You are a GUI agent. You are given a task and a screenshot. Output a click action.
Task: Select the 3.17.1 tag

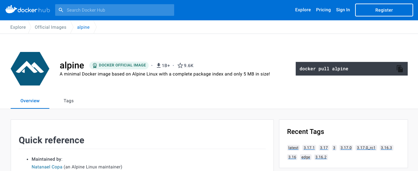coord(309,148)
